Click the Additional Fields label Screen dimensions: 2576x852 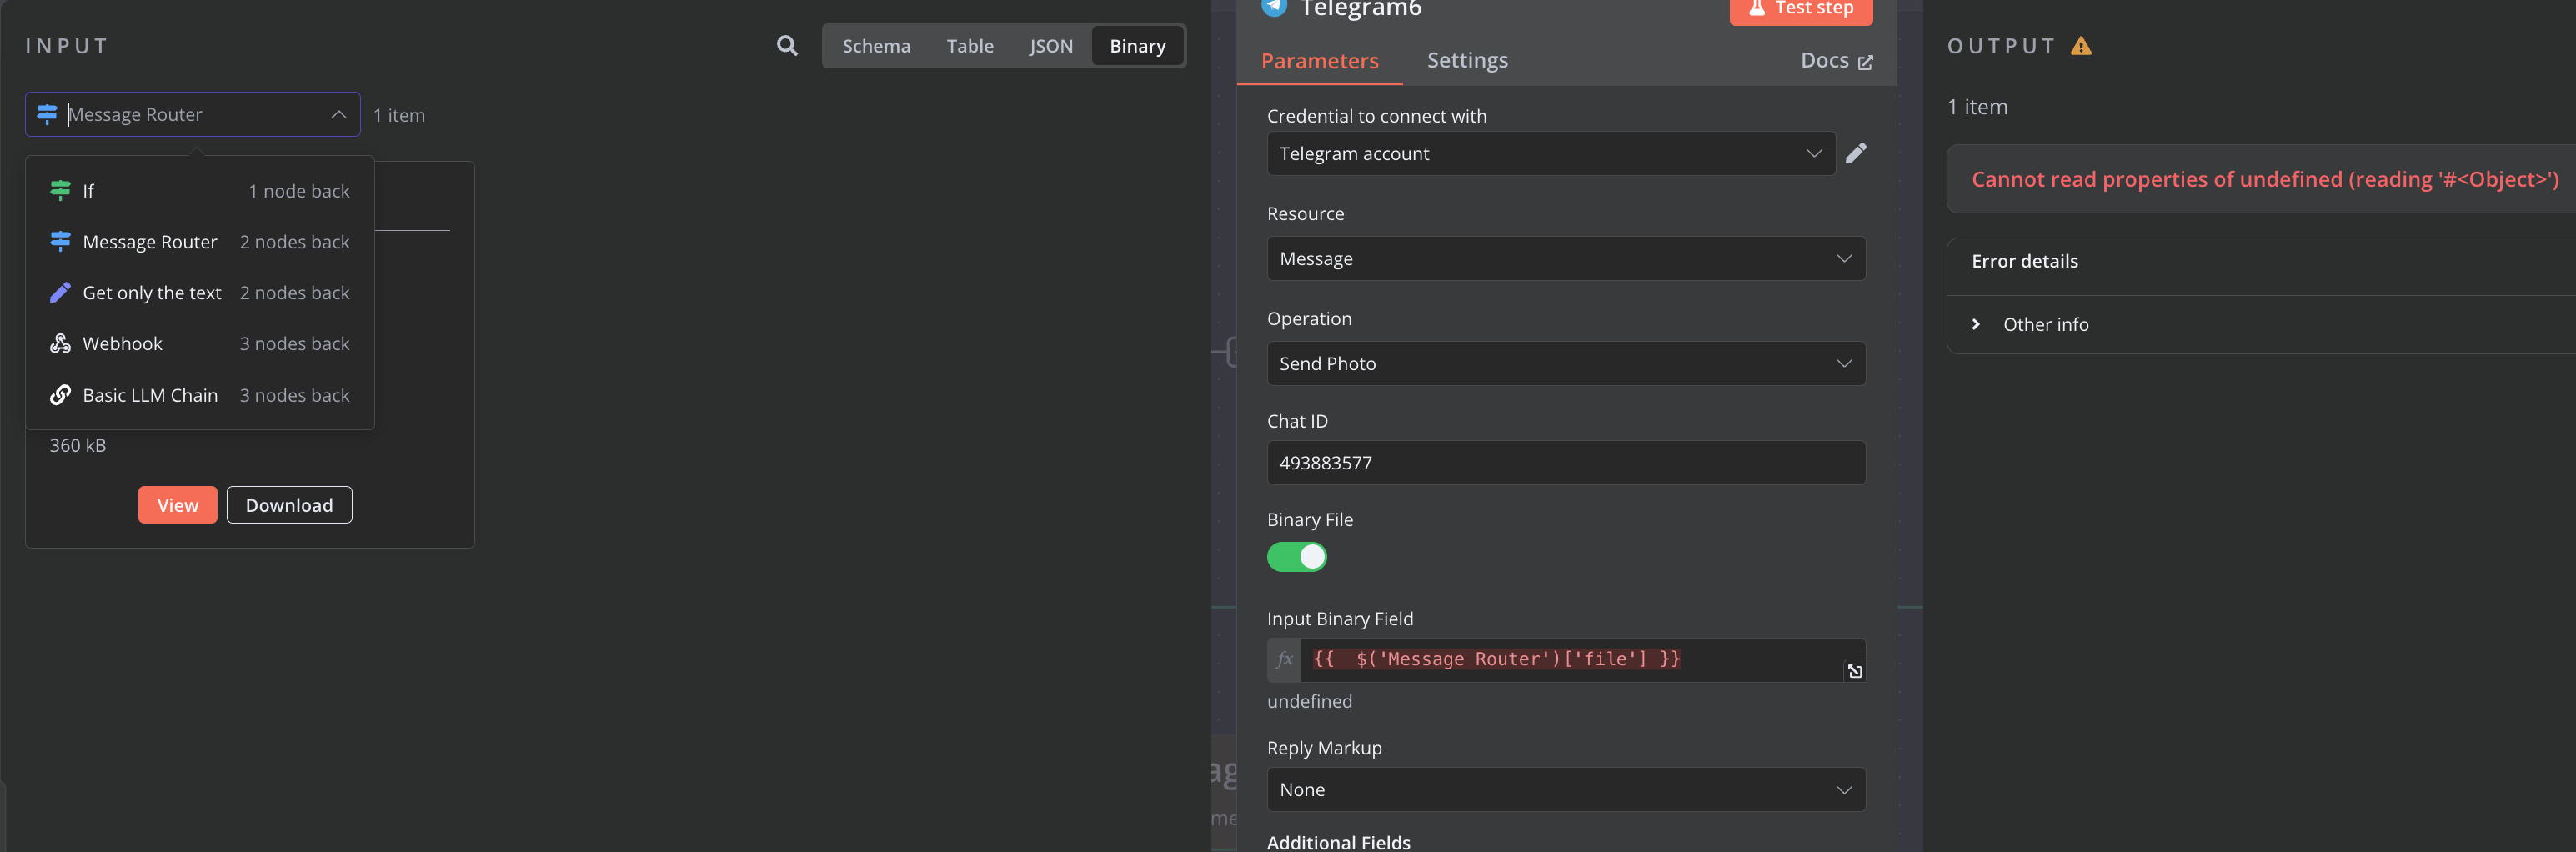(1338, 842)
